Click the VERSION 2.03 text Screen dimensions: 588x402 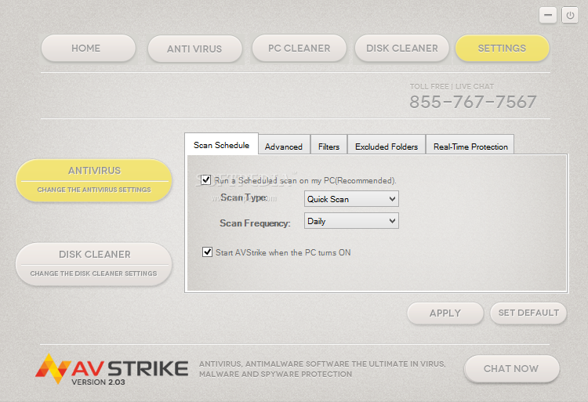click(x=98, y=382)
